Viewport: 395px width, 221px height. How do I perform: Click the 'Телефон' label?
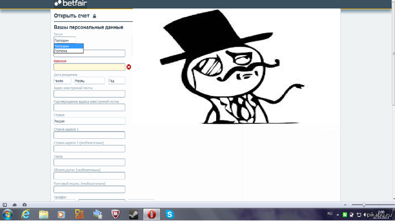[60, 197]
